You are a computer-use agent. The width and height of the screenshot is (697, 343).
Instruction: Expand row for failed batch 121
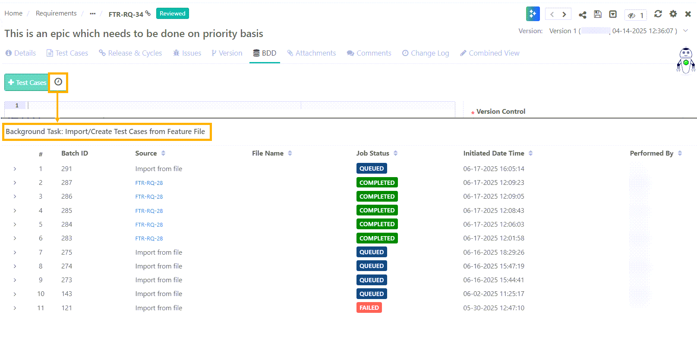[x=15, y=308]
